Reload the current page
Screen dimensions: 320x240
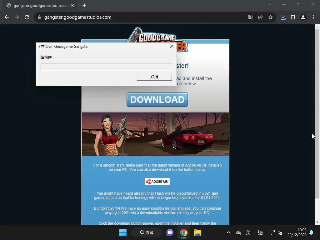tap(27, 17)
